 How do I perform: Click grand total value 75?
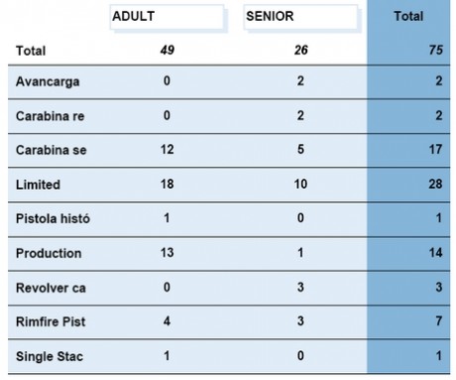pyautogui.click(x=436, y=50)
